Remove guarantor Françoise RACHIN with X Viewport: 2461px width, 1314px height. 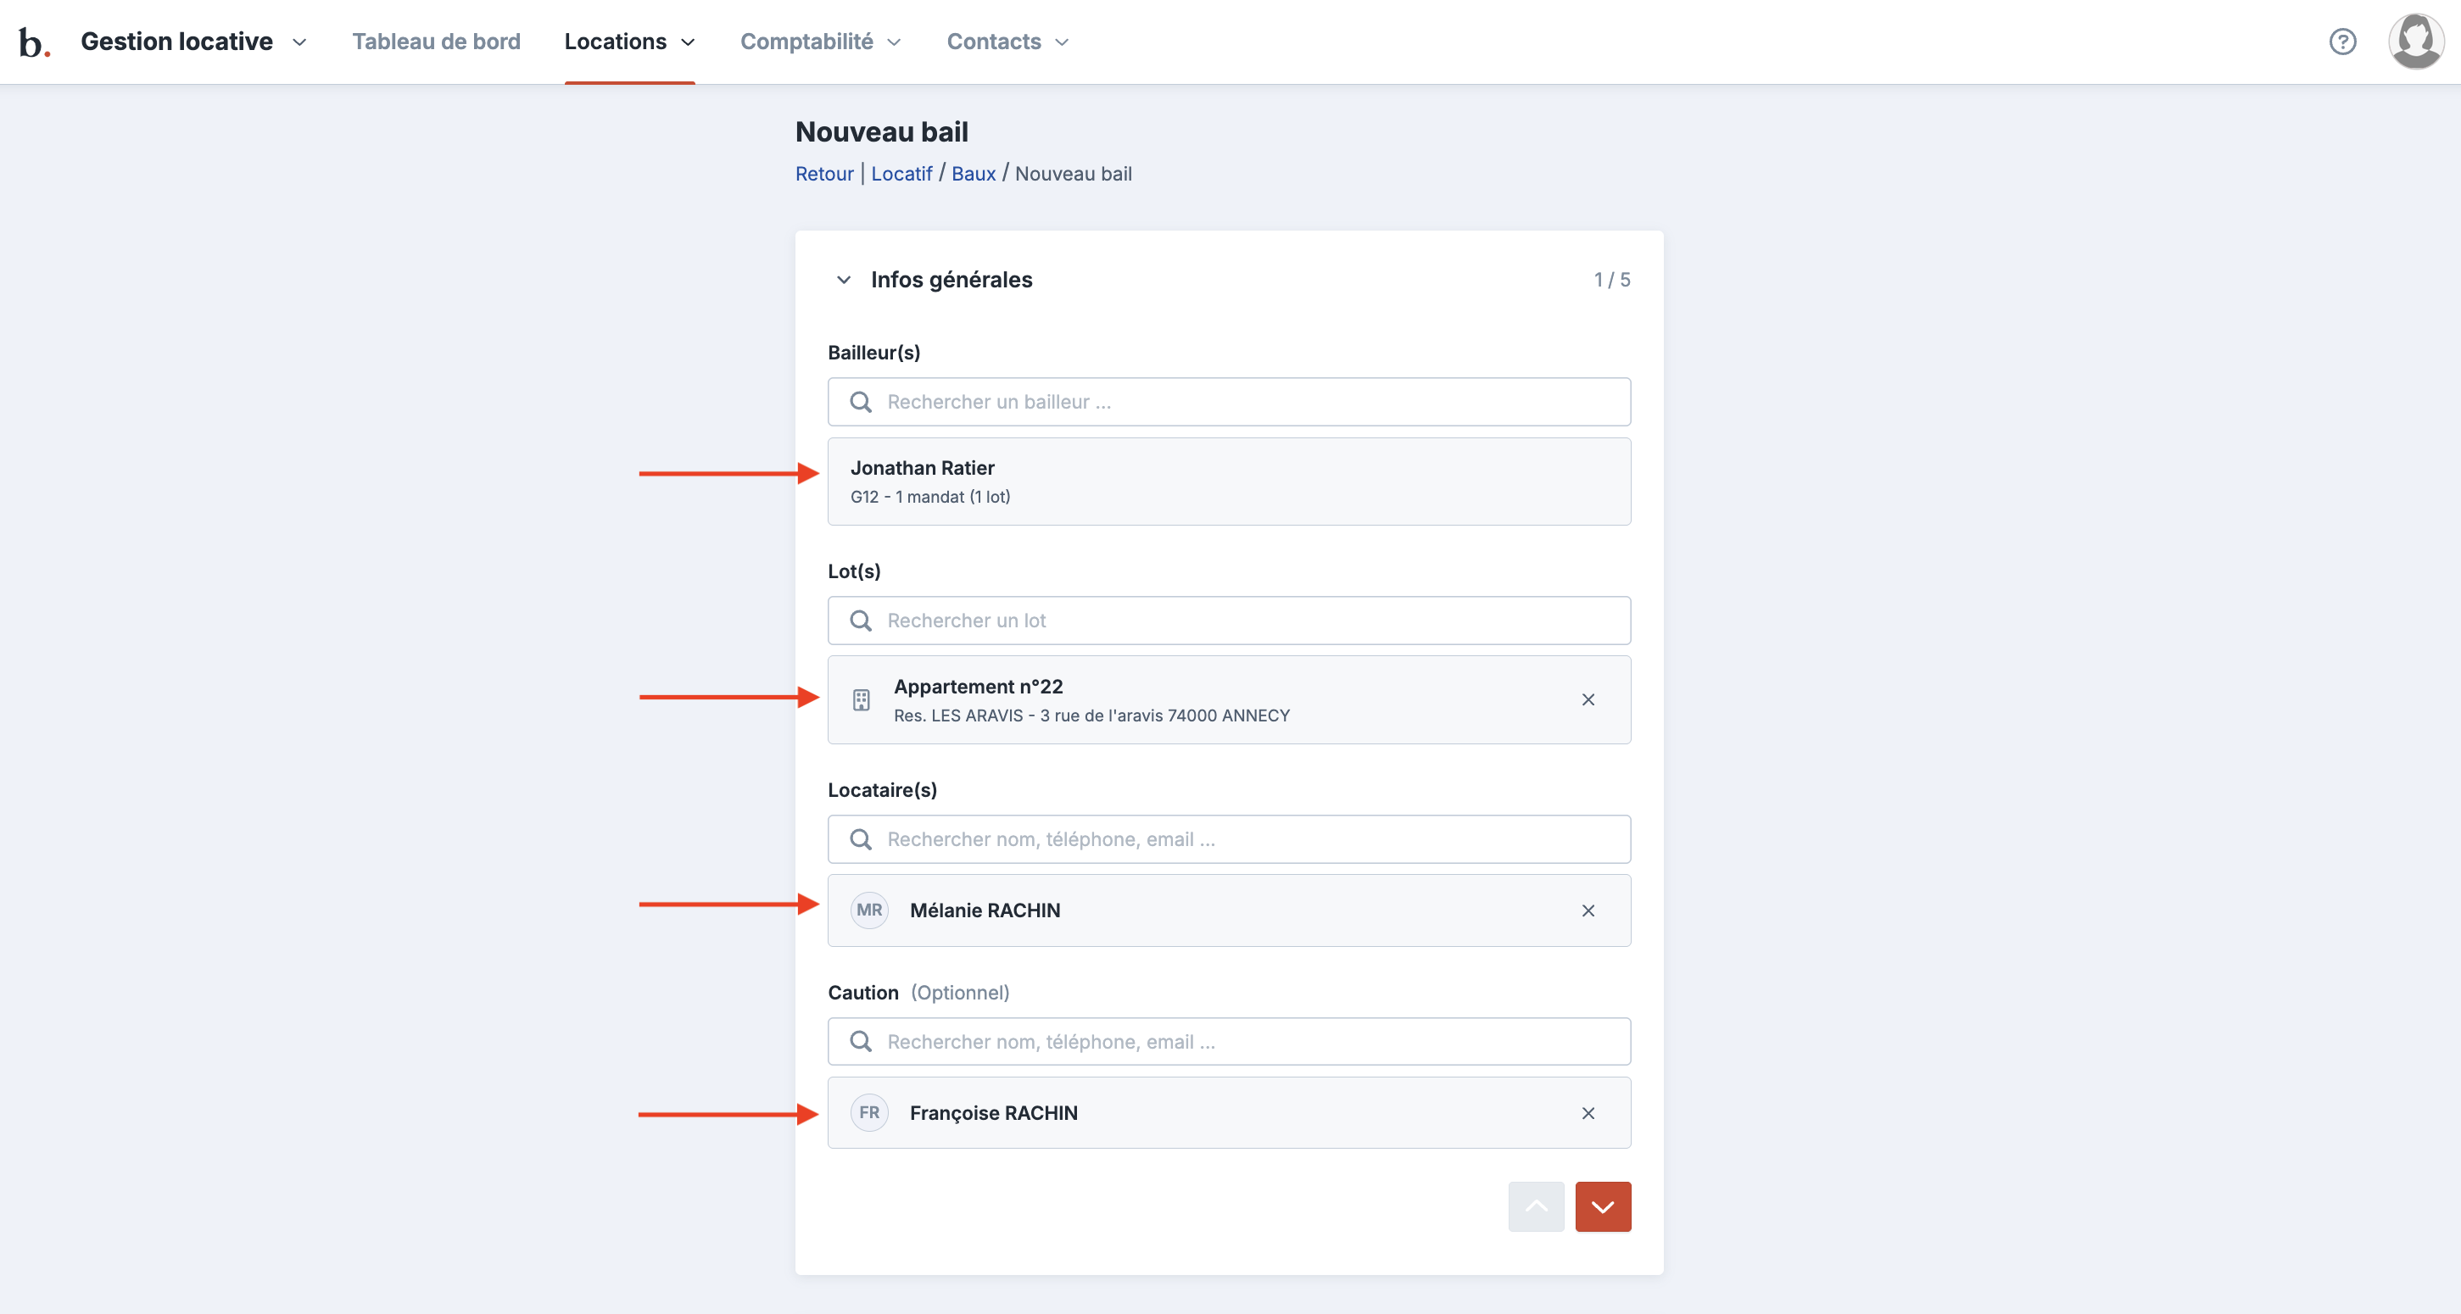(1587, 1113)
